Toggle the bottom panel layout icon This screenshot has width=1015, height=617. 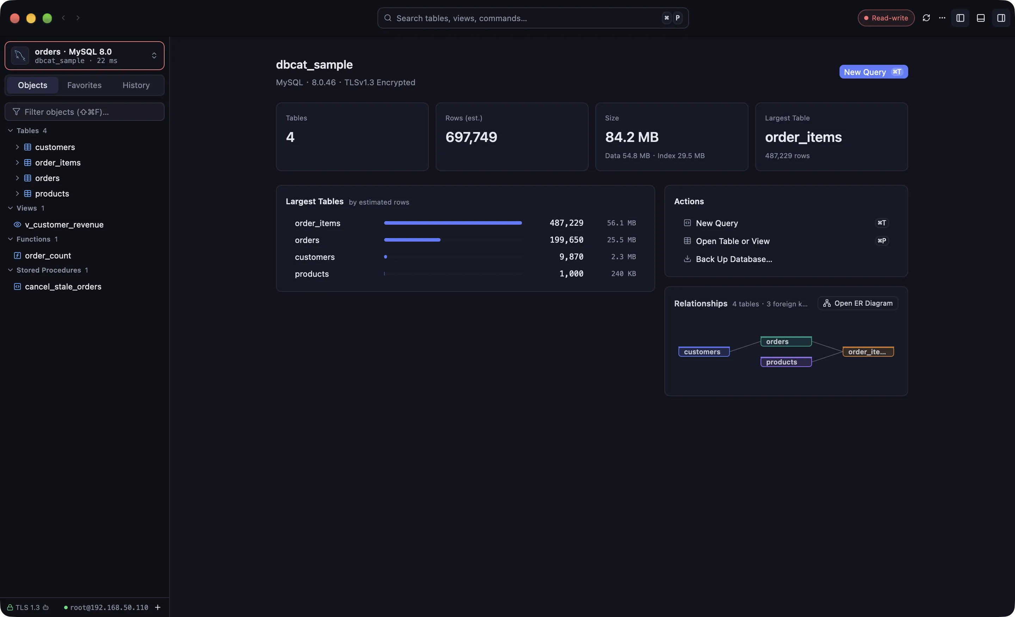(981, 18)
